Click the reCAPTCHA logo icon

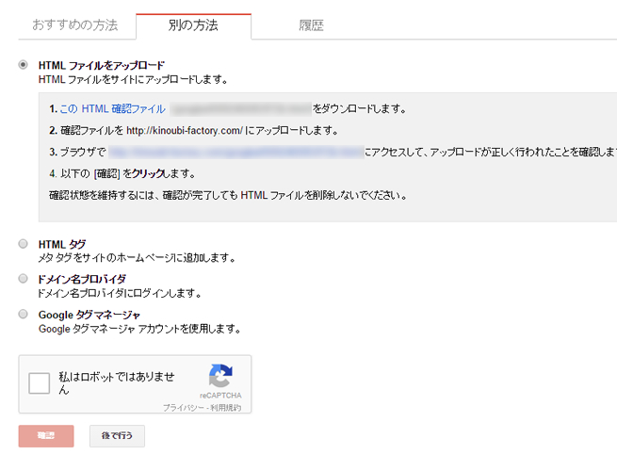coord(220,376)
